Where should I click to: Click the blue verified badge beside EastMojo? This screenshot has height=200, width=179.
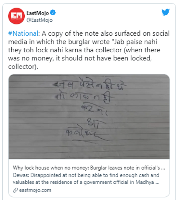tap(53, 13)
